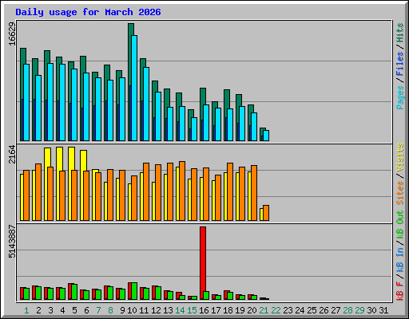The image size is (409, 319).
Task: Click the 'Hits' legend label
Action: 400,33
